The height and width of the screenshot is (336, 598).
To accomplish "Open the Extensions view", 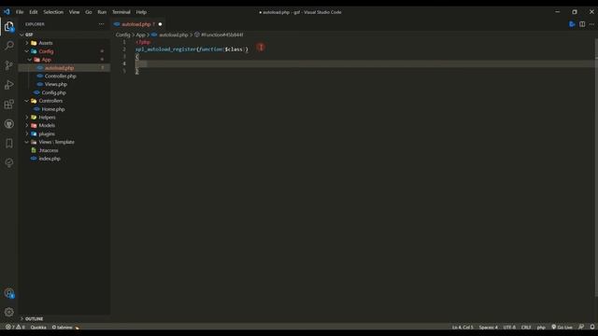I will tap(9, 104).
